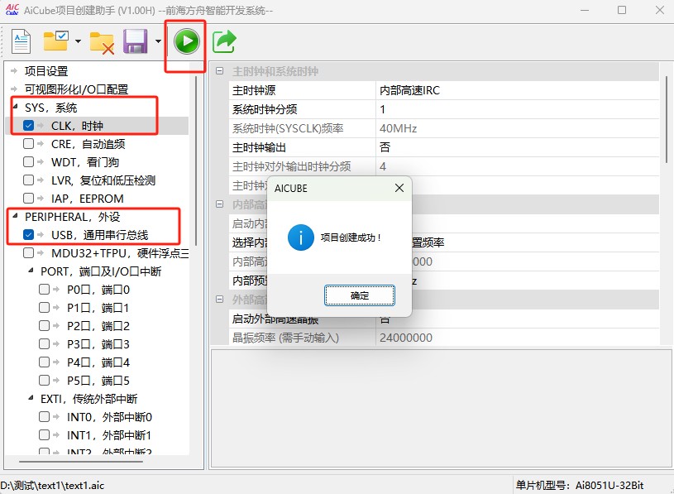Collapse the 主时钟和系统时钟 property group

point(220,71)
